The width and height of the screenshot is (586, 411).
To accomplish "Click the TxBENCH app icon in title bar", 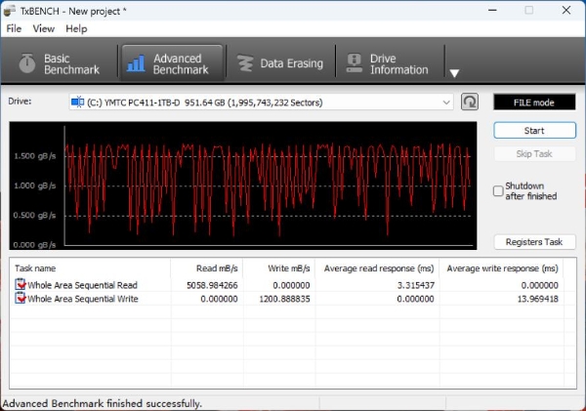I will click(9, 11).
